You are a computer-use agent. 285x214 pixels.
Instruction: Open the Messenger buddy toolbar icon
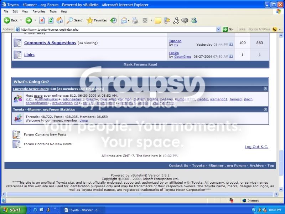194,20
